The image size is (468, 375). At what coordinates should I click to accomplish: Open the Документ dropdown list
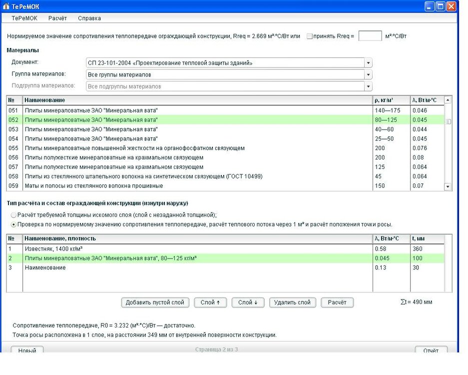[x=368, y=63]
